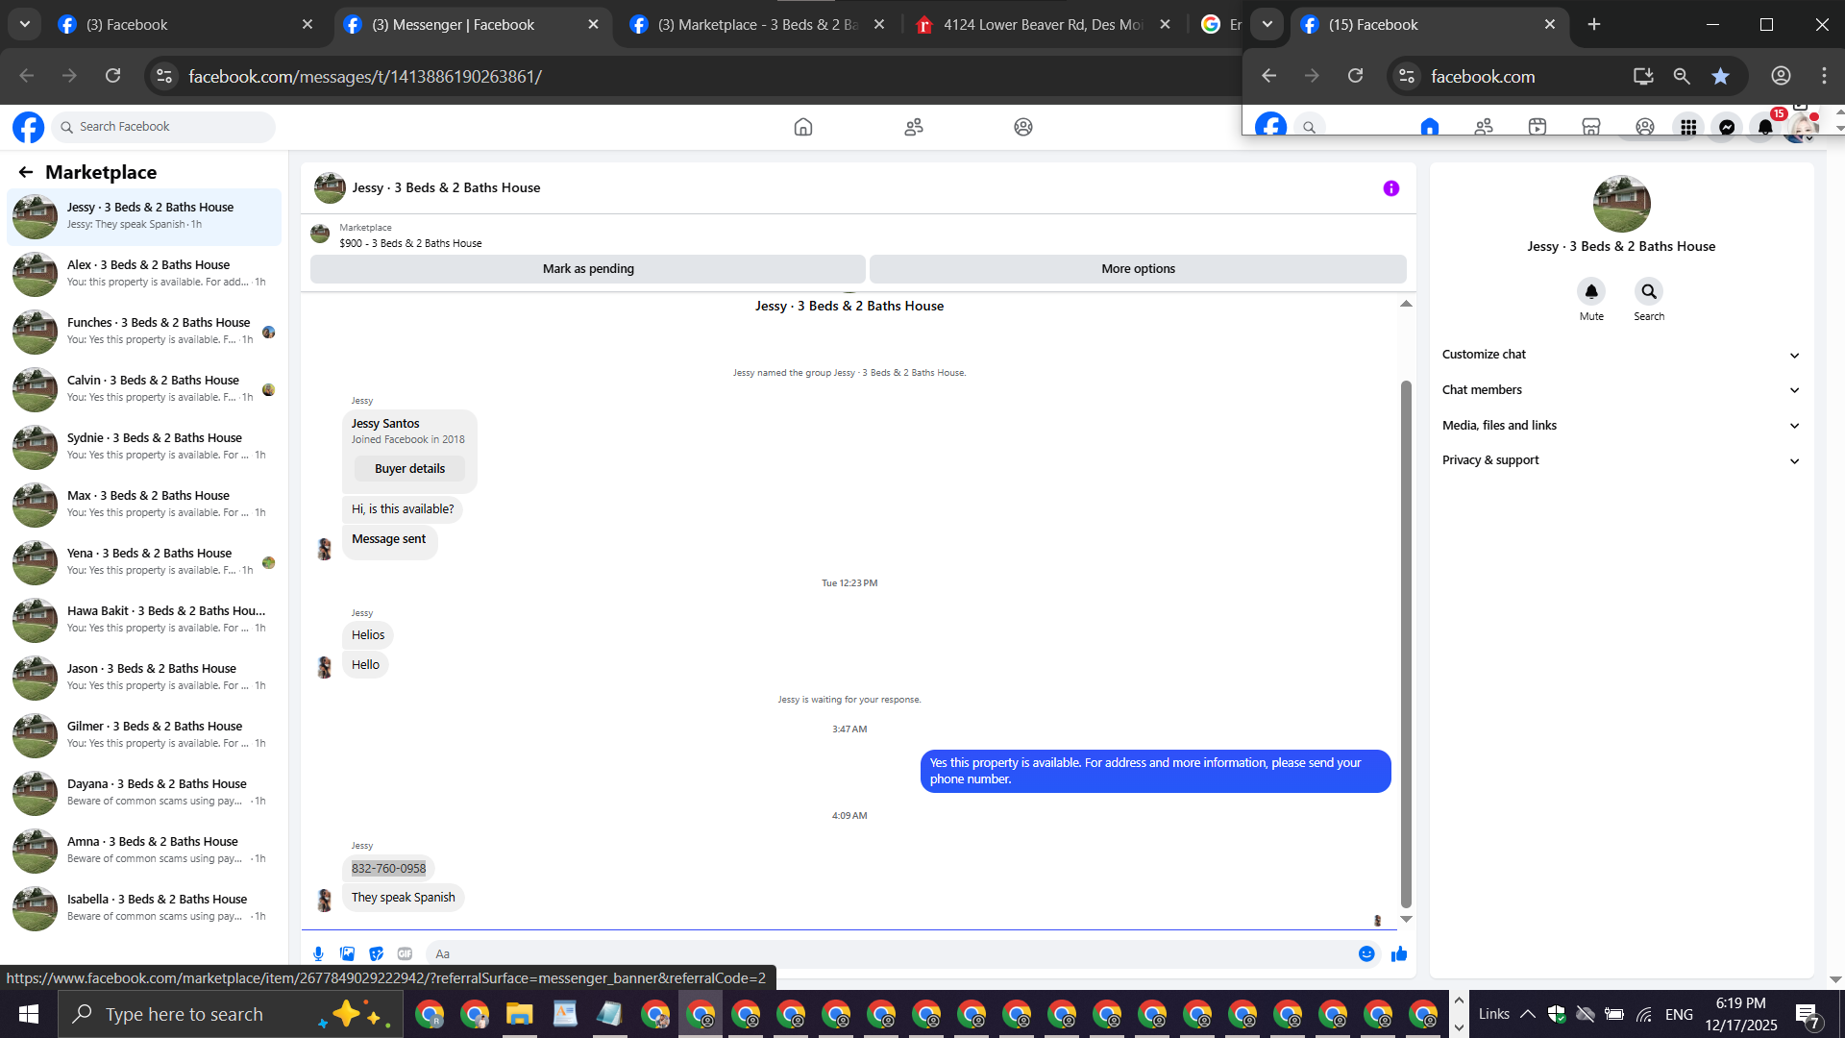Switch to 4124 Lower Beaver Rd tab

(1041, 25)
